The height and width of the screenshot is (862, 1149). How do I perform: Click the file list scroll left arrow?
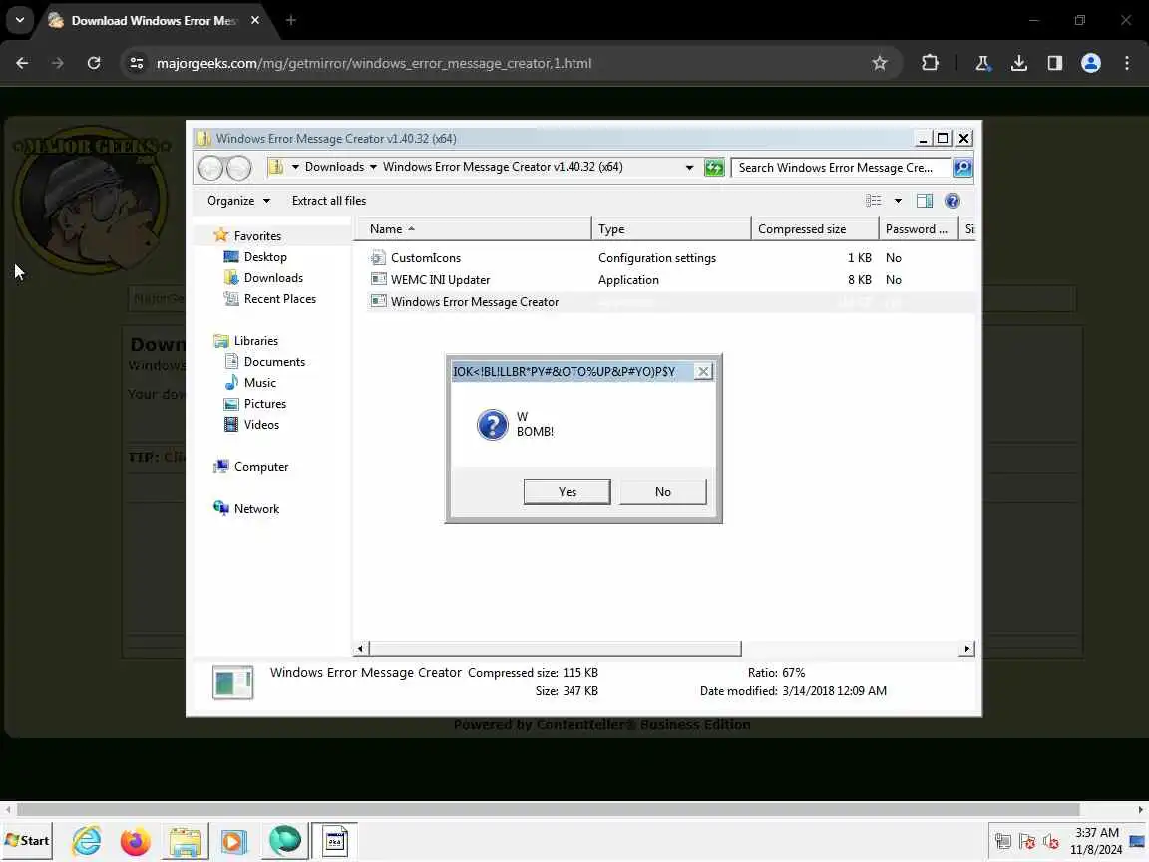(x=360, y=648)
